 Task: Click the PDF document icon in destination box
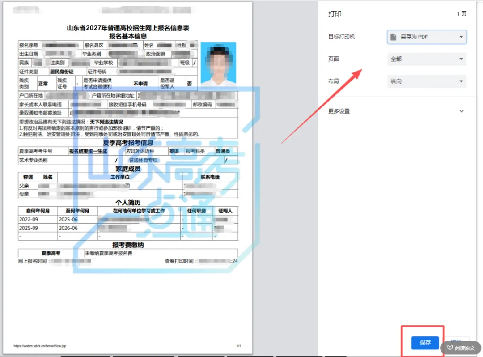coord(393,37)
